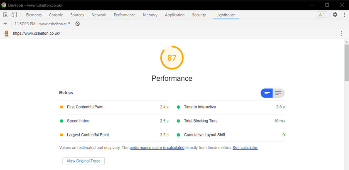Open the report selector dropdown at 11:57:23 PM

coord(42,24)
